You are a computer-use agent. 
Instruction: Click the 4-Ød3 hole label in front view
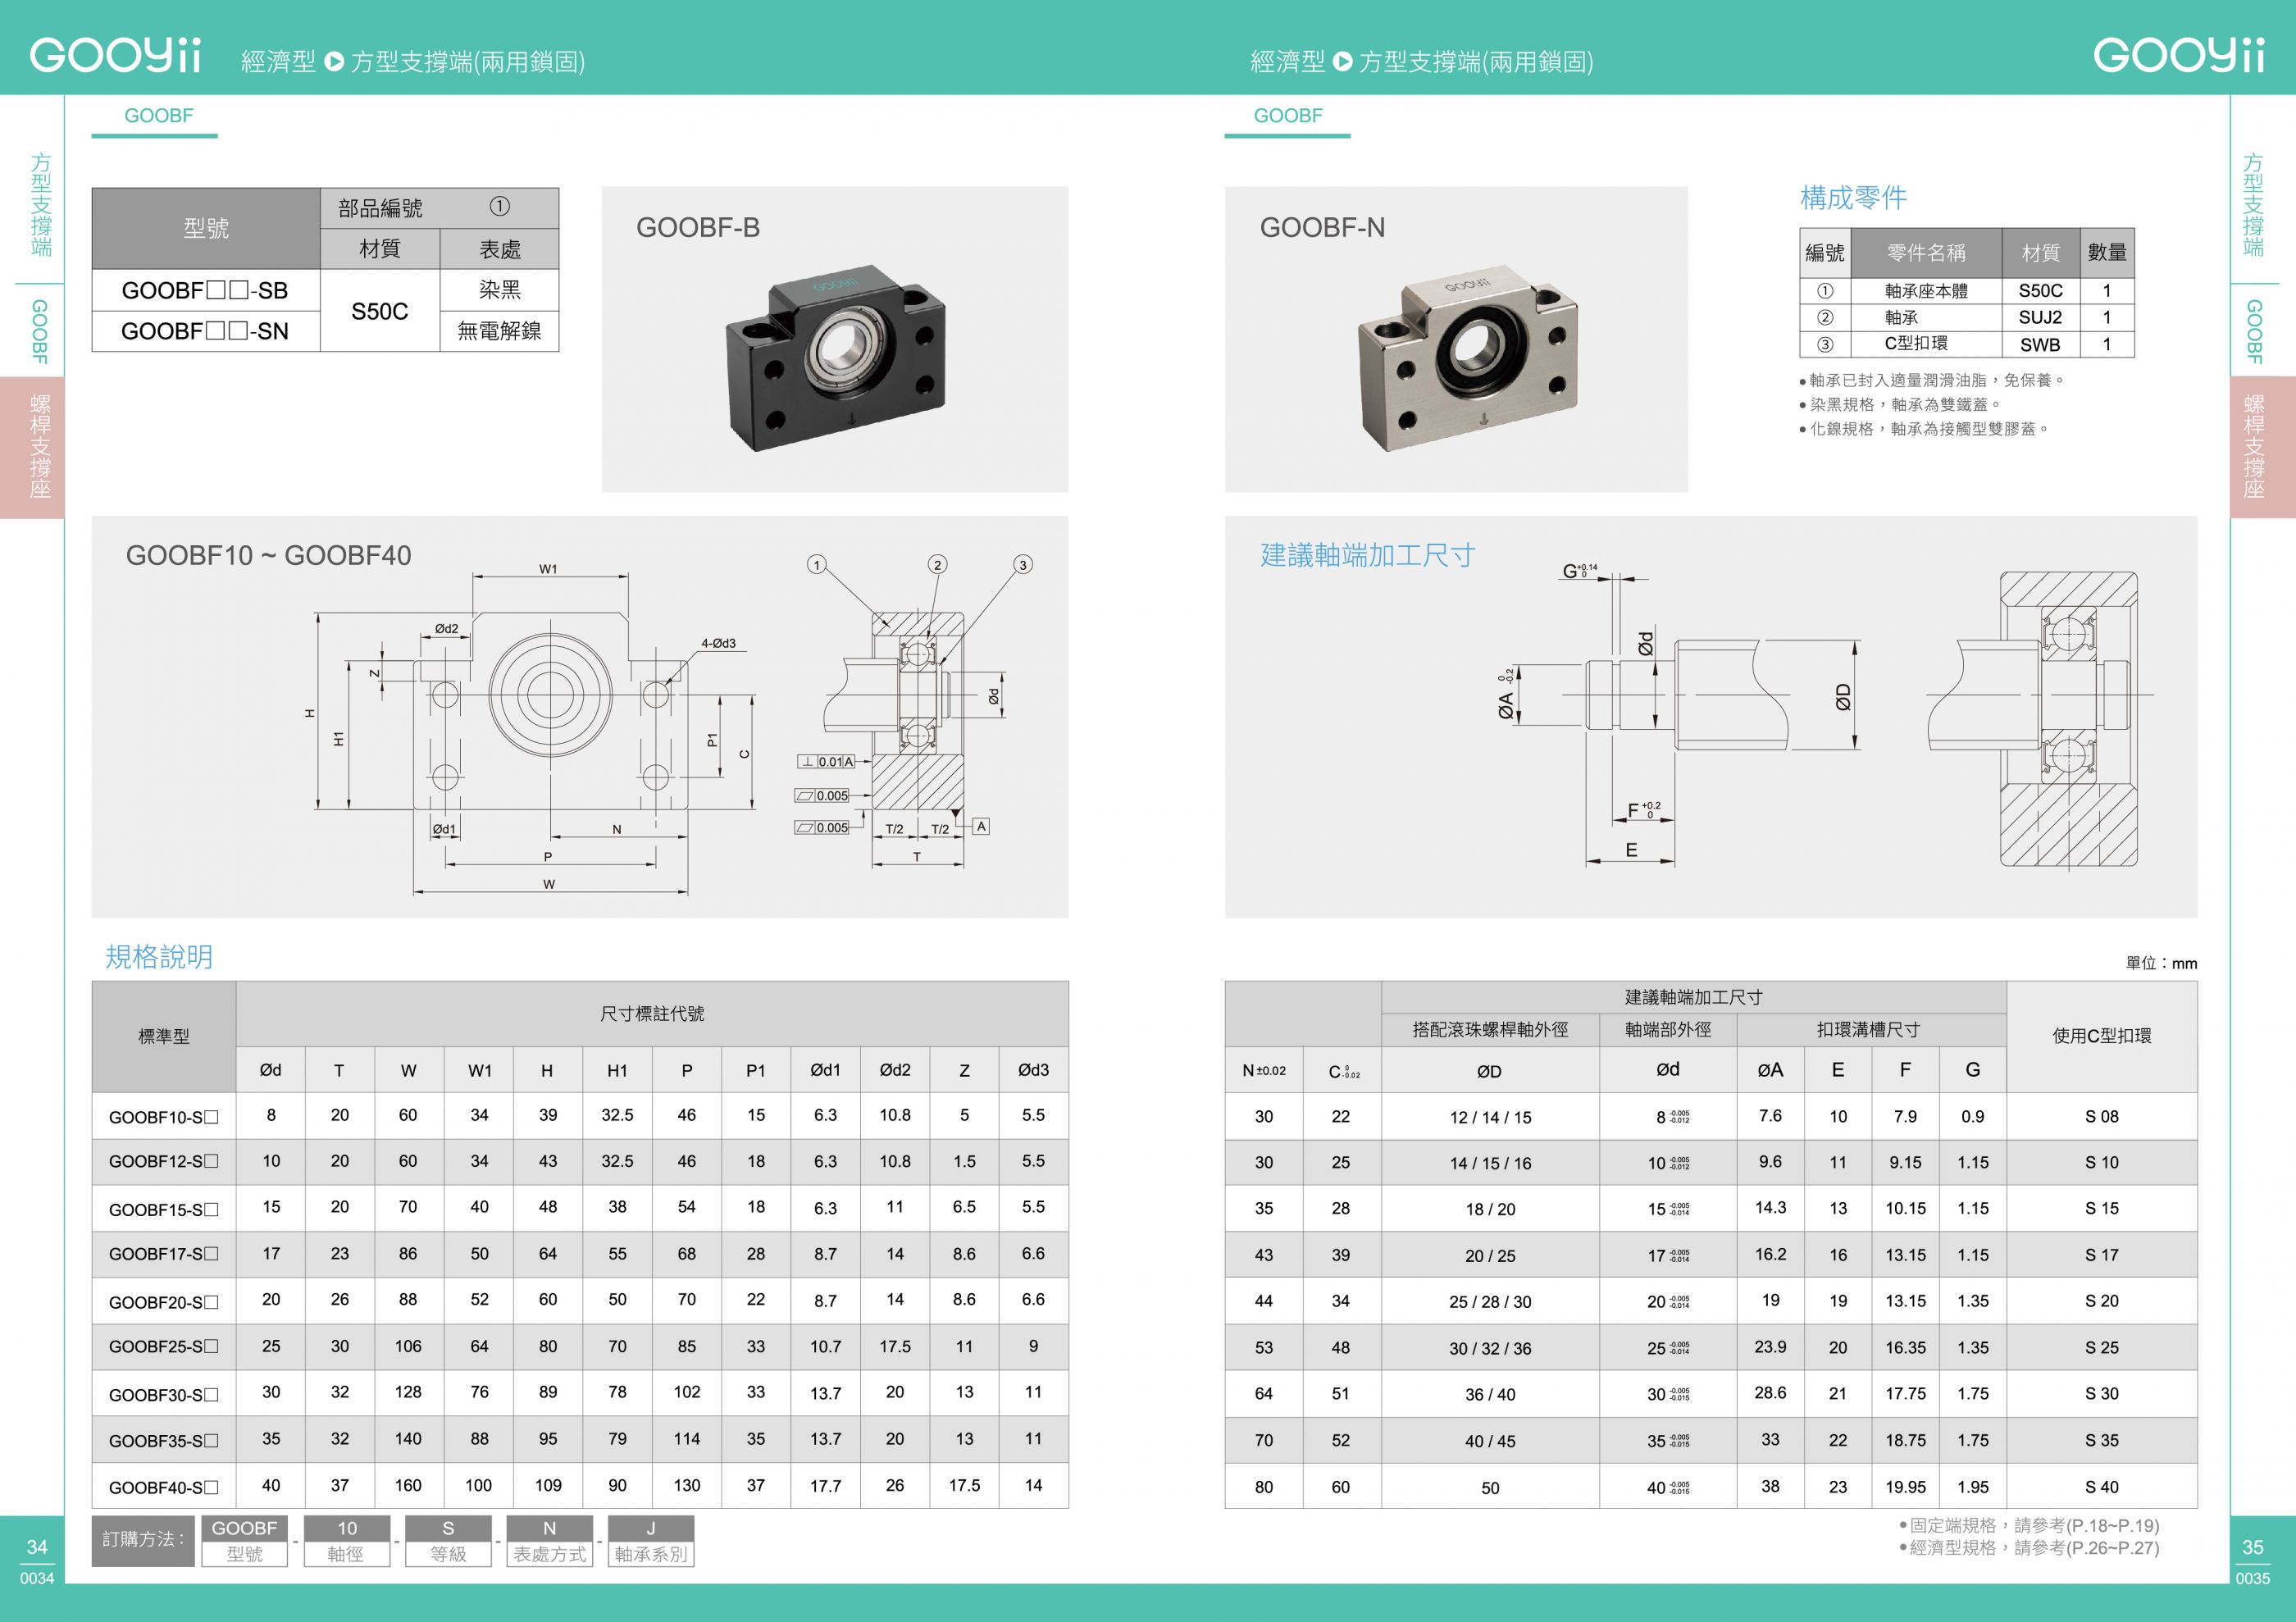click(718, 643)
